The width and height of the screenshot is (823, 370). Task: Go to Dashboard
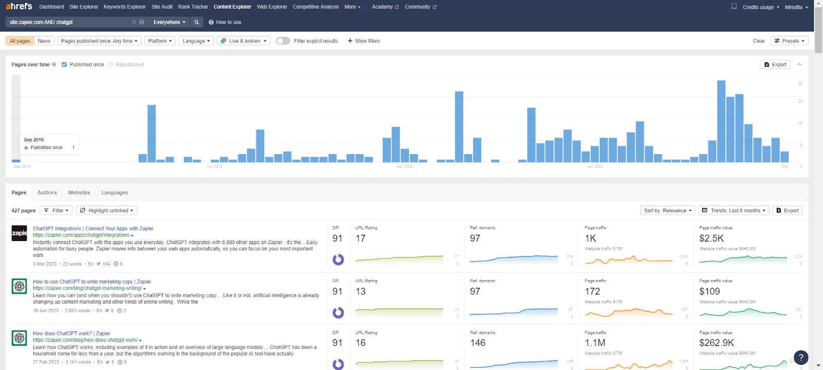(x=51, y=7)
